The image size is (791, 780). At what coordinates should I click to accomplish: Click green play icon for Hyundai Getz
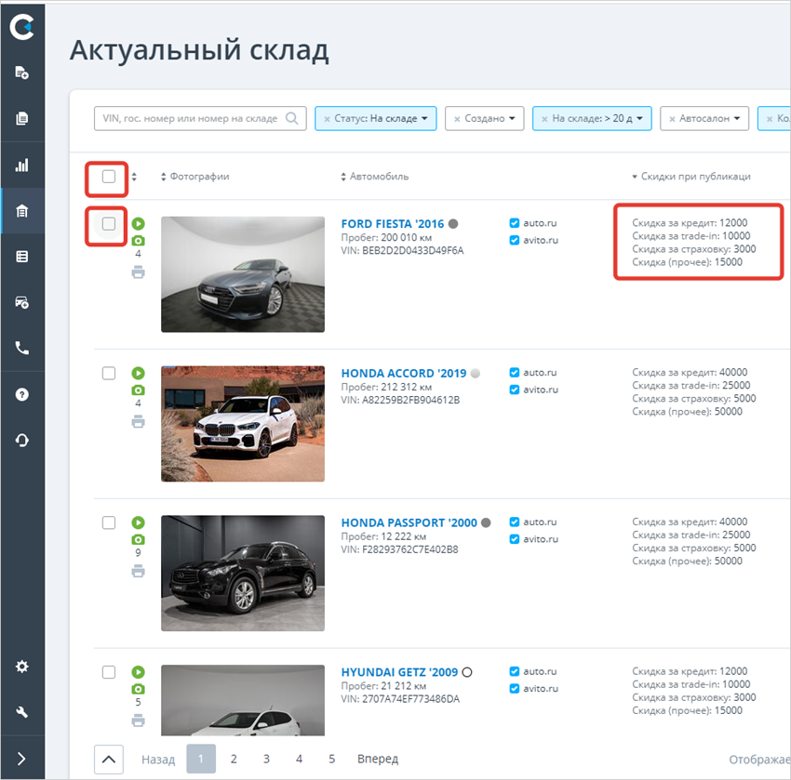[139, 672]
